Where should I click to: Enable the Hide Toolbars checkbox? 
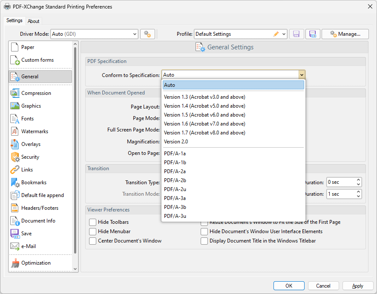click(x=92, y=222)
